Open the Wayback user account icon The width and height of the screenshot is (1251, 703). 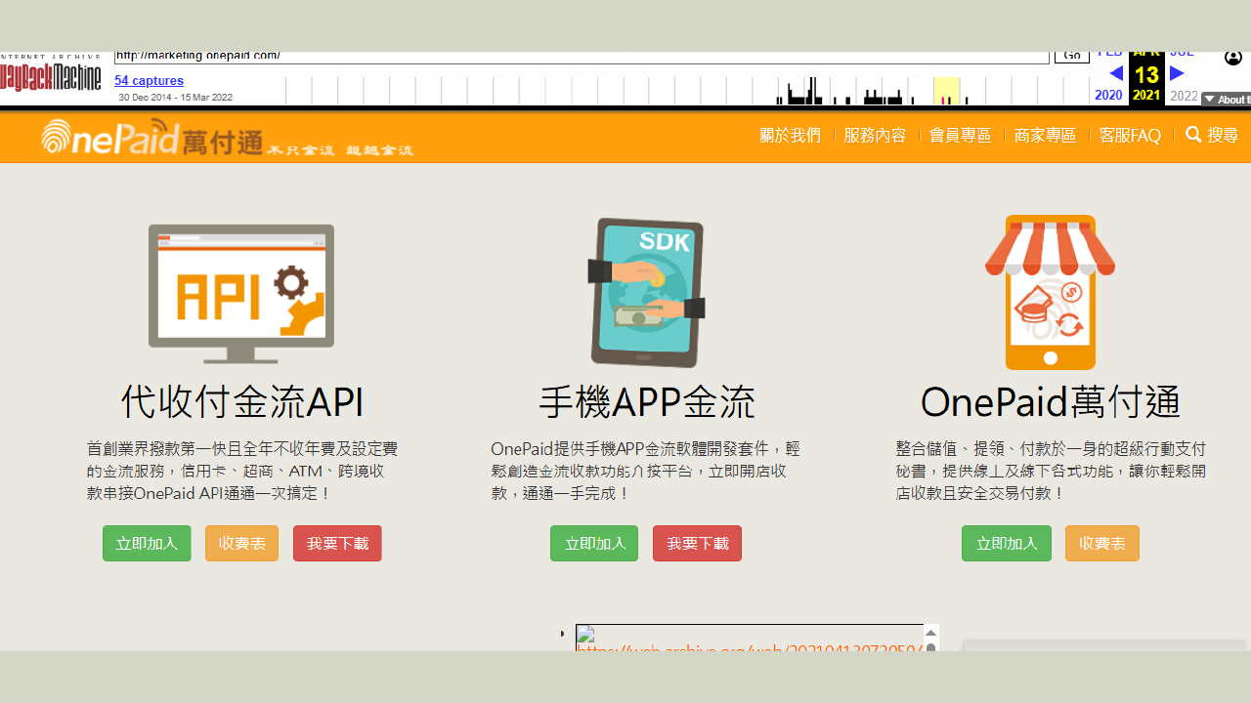(1233, 58)
